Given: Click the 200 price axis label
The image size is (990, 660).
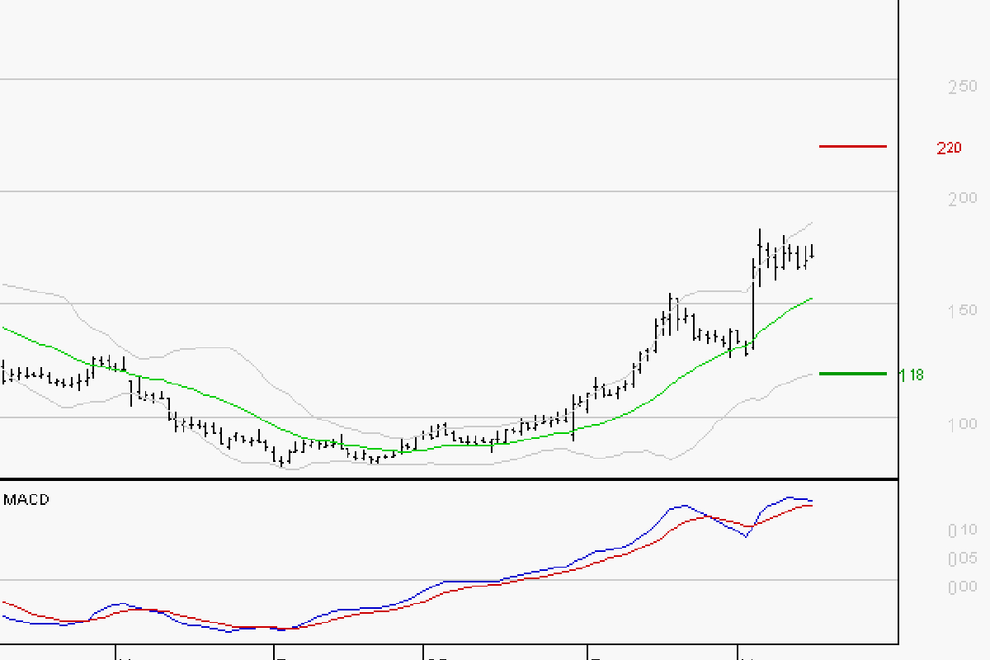Looking at the screenshot, I should [x=962, y=198].
